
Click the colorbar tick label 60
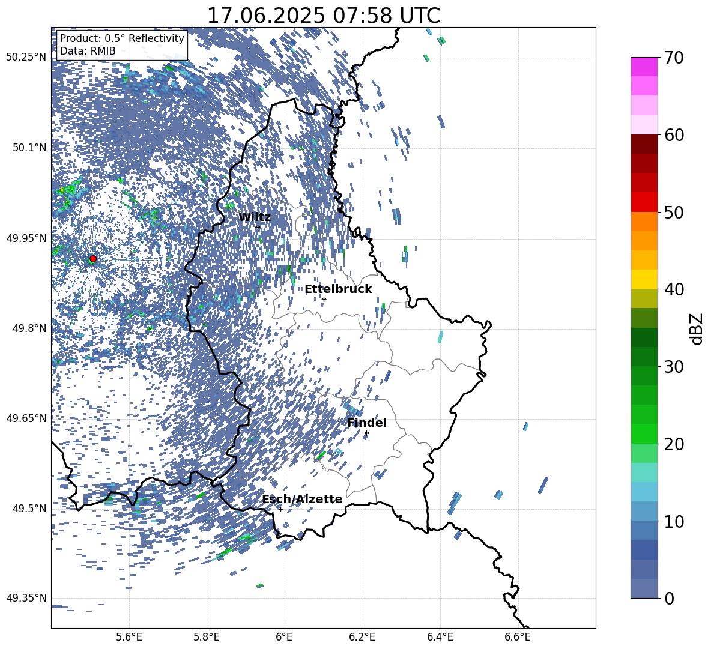673,135
